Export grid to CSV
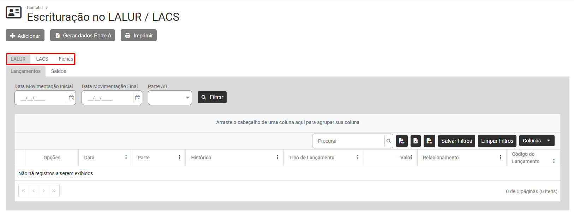The height and width of the screenshot is (215, 574). point(429,141)
